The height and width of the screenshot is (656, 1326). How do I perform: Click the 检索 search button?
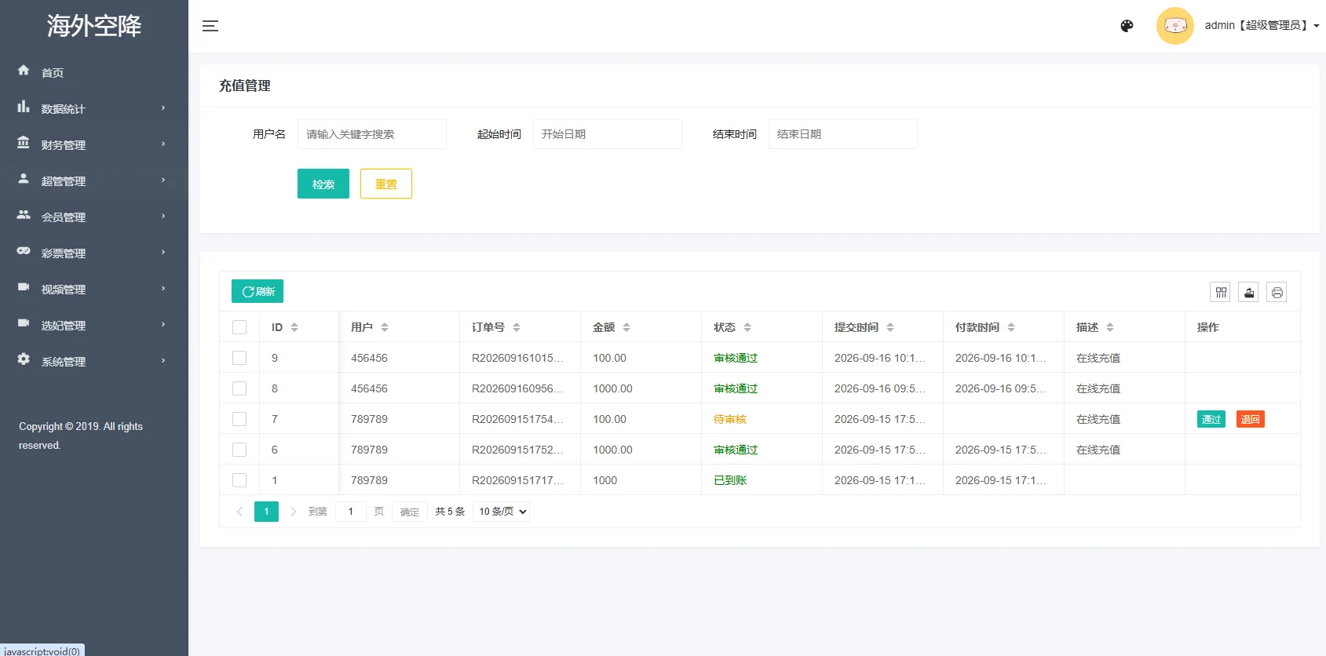(323, 184)
